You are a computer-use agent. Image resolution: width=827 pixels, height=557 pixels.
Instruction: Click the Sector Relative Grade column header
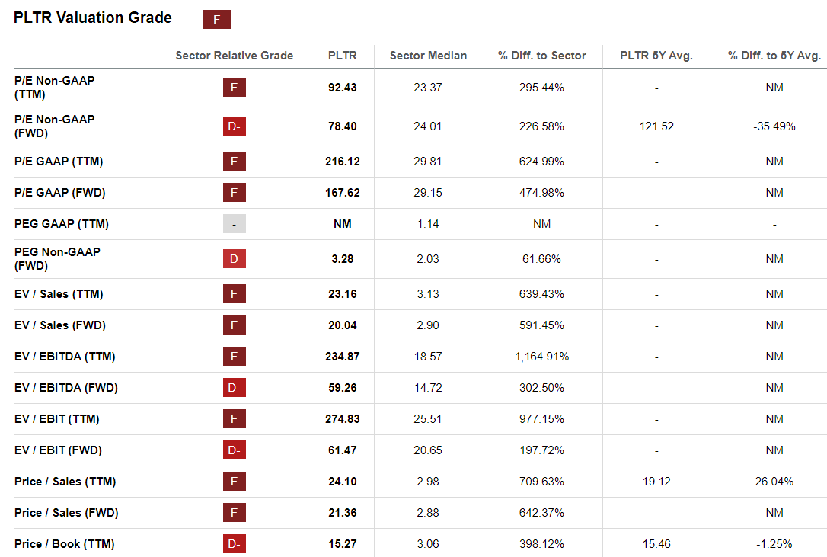[234, 56]
